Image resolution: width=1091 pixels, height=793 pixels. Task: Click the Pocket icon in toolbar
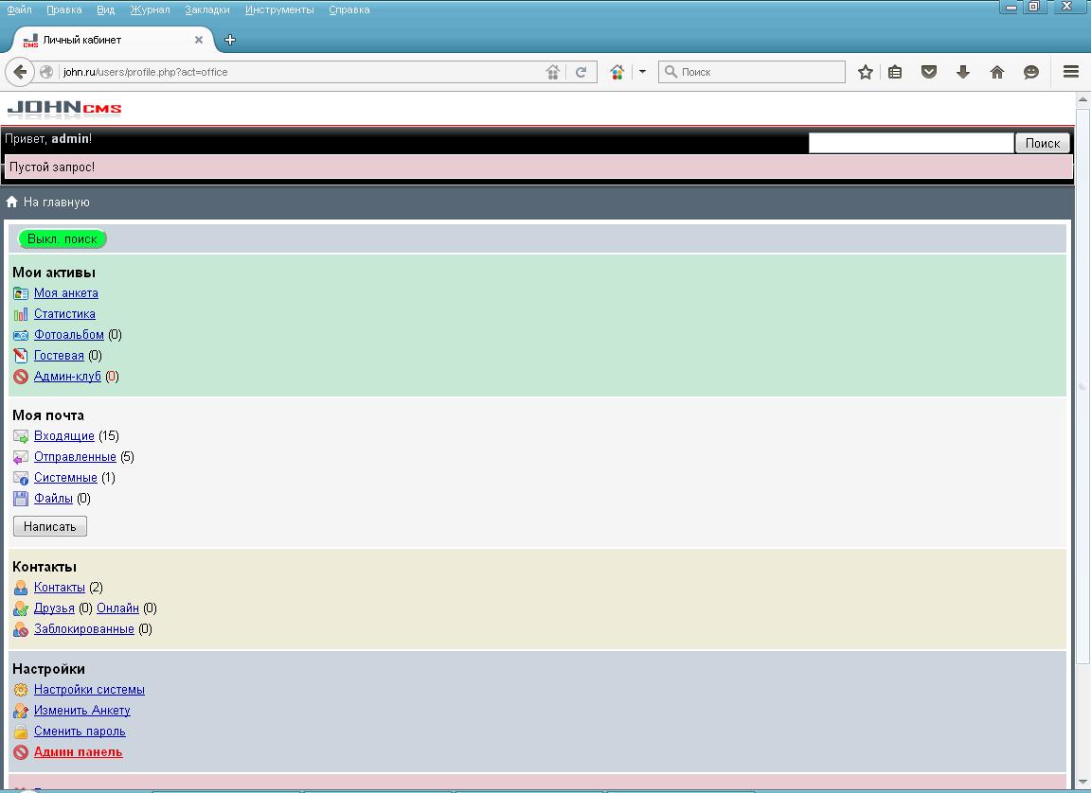[929, 72]
